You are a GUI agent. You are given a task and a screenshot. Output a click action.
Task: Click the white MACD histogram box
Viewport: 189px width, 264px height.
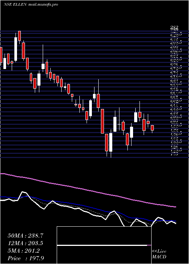(x=104, y=245)
